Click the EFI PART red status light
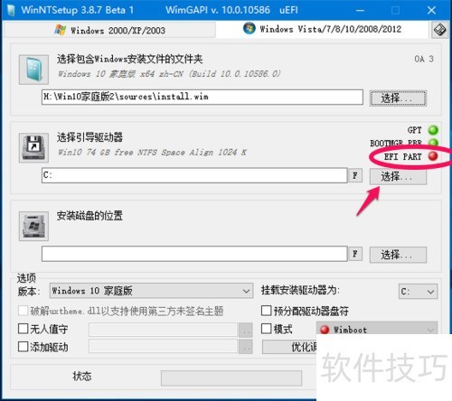 tap(433, 156)
